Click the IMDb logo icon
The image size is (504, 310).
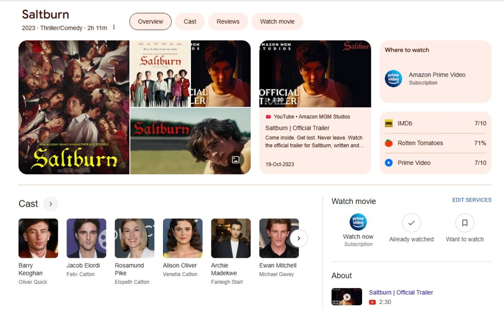click(x=388, y=123)
